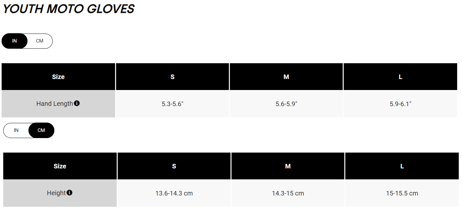
Task: Select the 13.6-14.3 cm cell
Action: coord(174,193)
